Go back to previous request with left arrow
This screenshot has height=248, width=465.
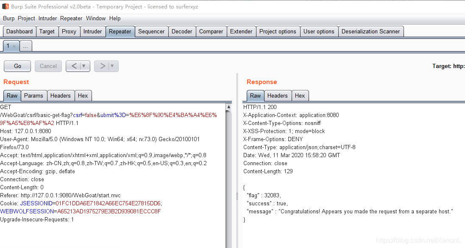tap(74, 66)
